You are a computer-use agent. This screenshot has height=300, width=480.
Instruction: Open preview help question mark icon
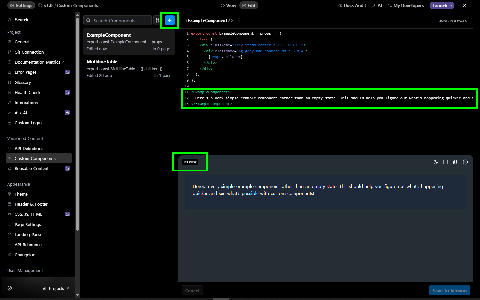point(465,162)
